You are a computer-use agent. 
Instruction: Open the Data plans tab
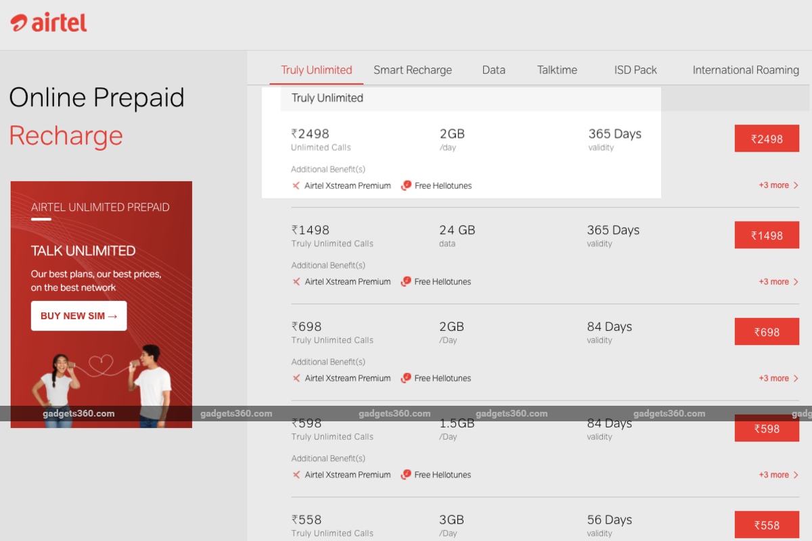point(493,70)
